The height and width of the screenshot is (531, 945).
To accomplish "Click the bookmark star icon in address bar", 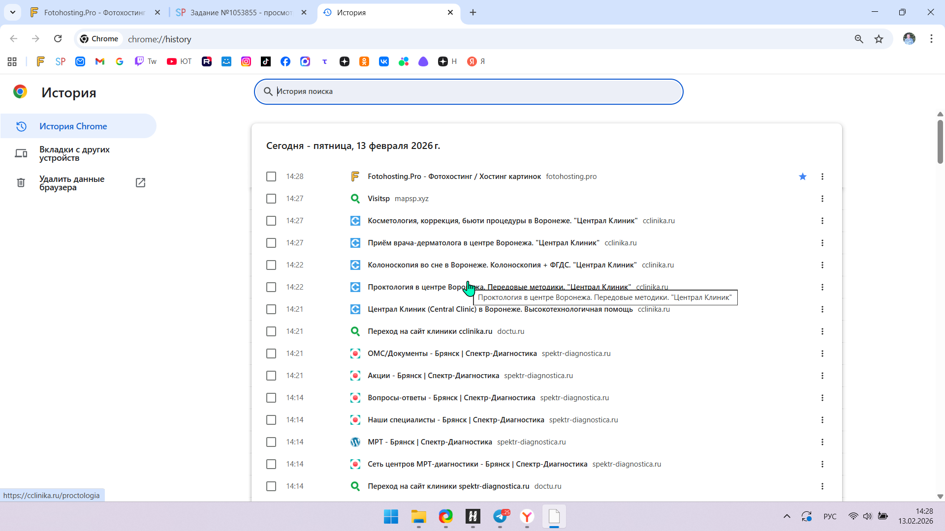I will coord(879,39).
